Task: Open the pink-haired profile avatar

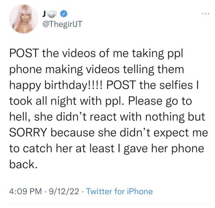Action: (x=23, y=19)
